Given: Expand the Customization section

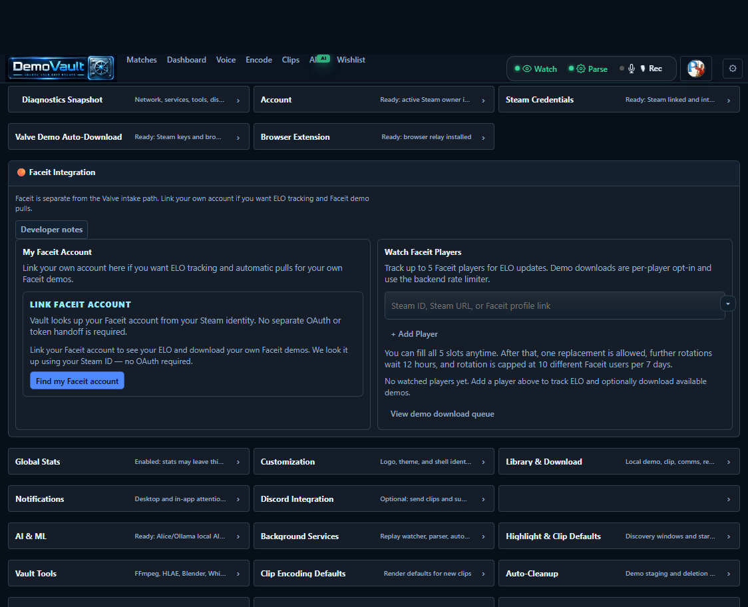Looking at the screenshot, I should 373,461.
